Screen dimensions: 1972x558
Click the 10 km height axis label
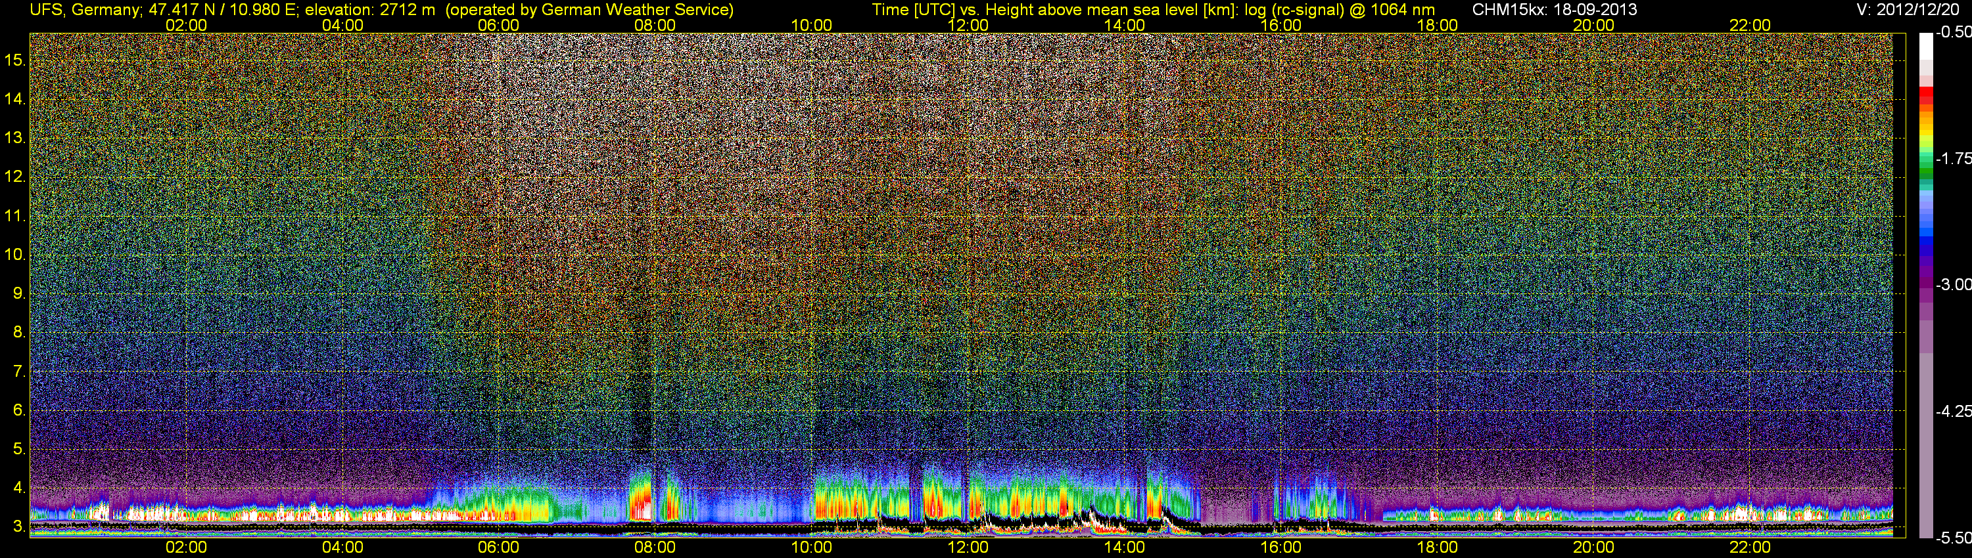tap(14, 255)
